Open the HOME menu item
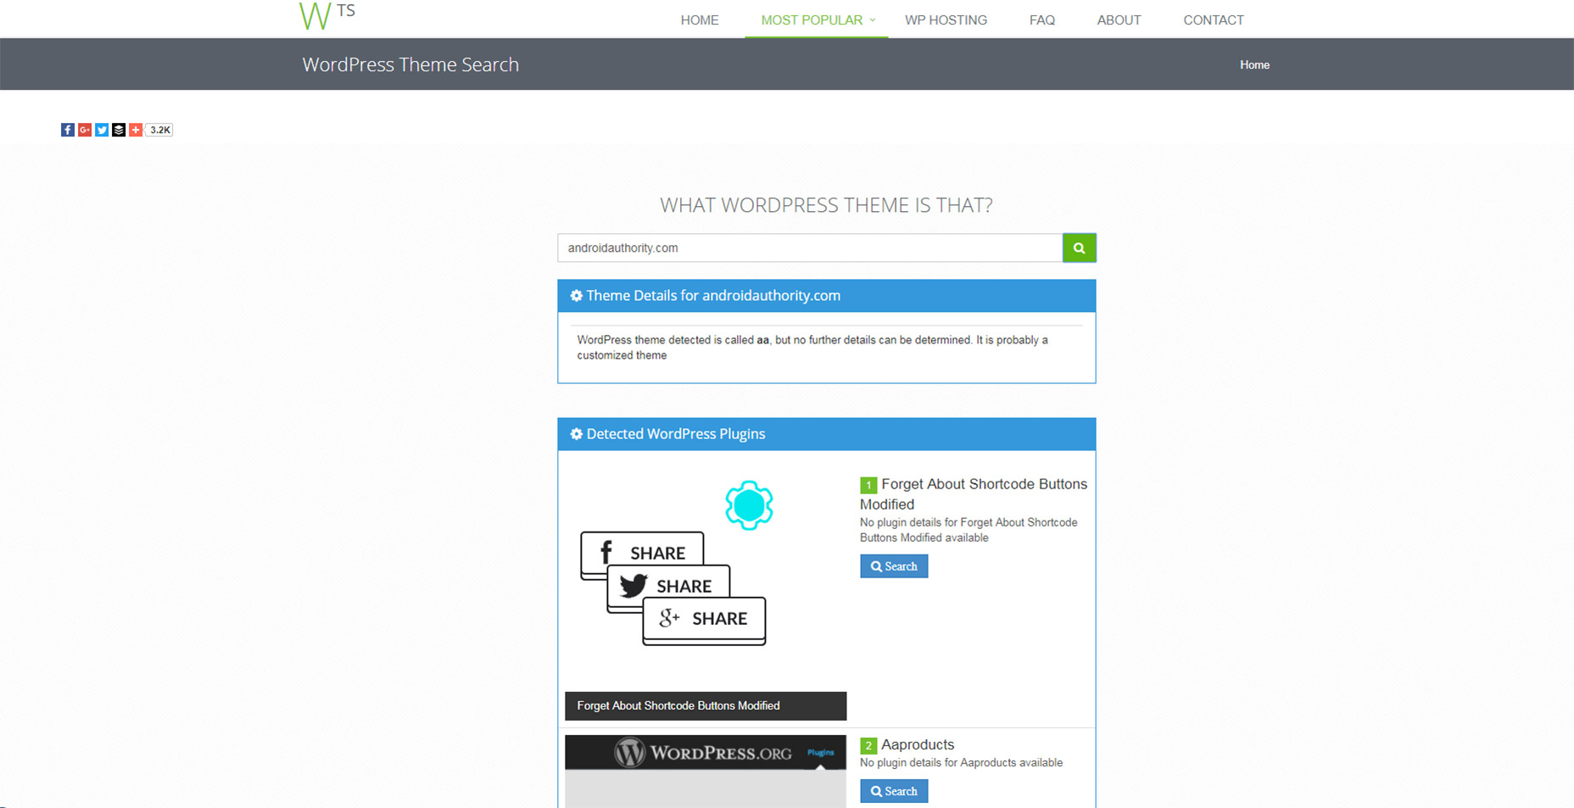This screenshot has height=808, width=1574. [700, 20]
